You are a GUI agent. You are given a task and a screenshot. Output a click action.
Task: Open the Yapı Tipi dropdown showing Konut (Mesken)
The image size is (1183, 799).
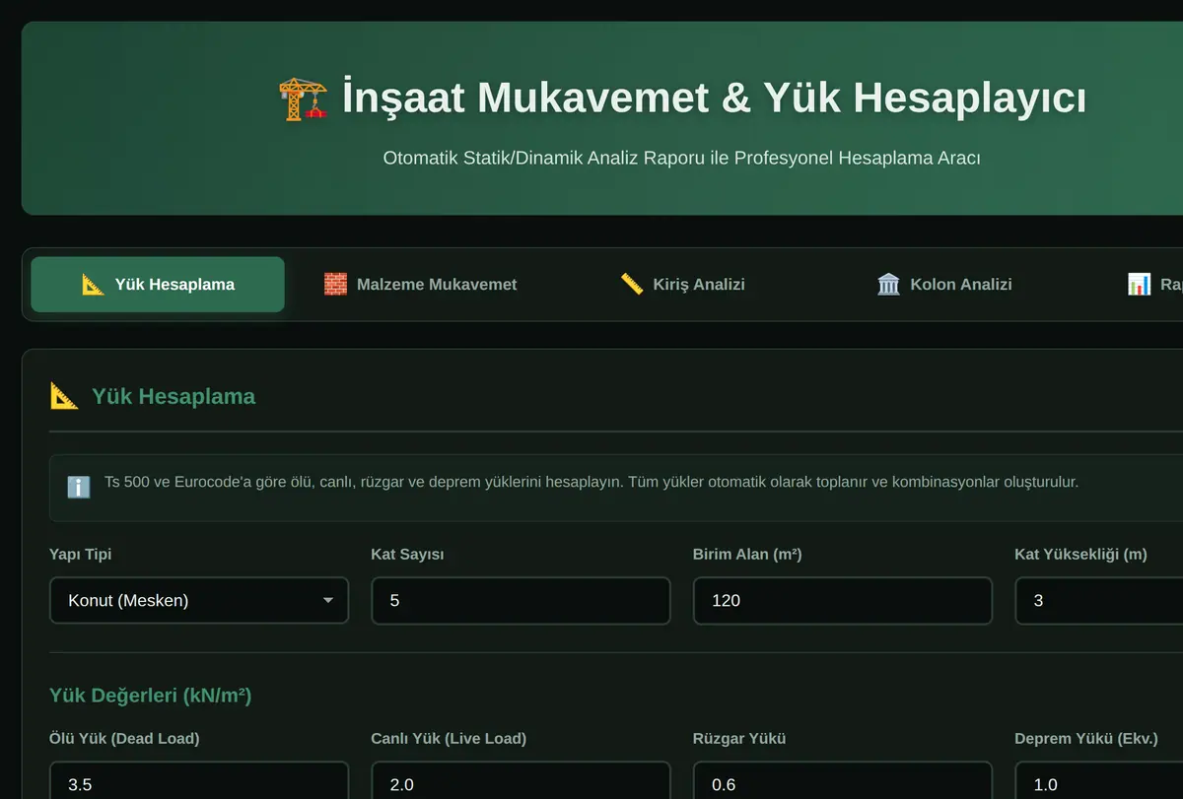tap(199, 600)
